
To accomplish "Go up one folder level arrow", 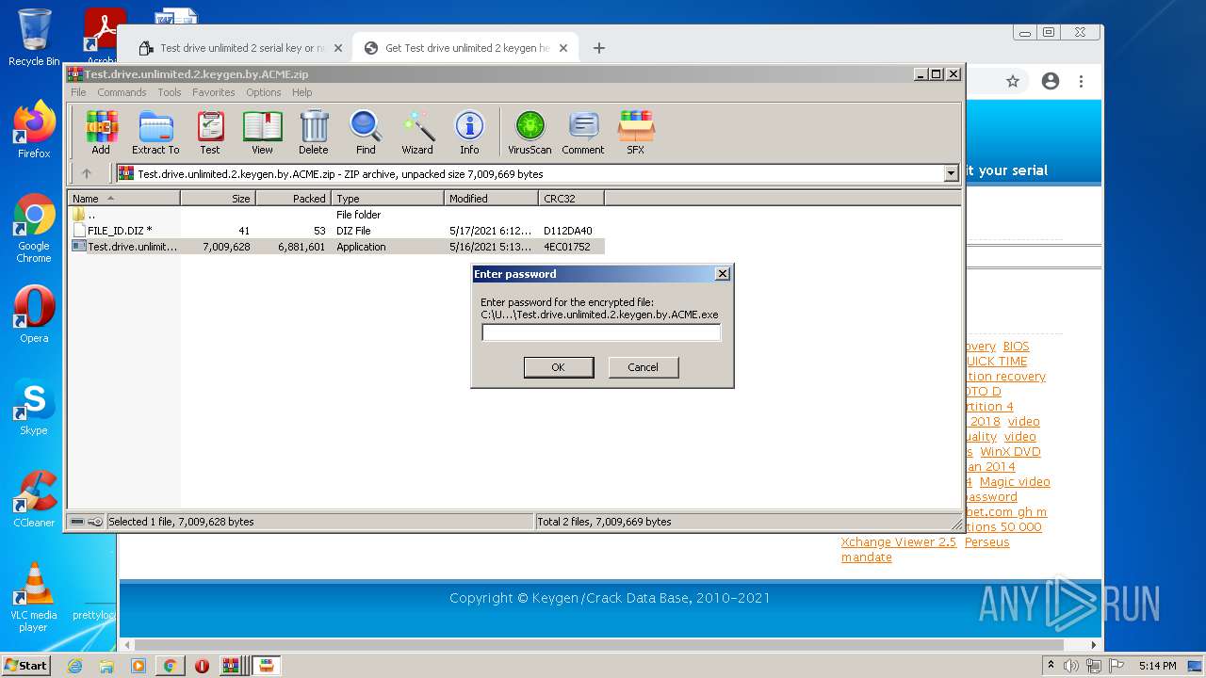I will point(87,173).
